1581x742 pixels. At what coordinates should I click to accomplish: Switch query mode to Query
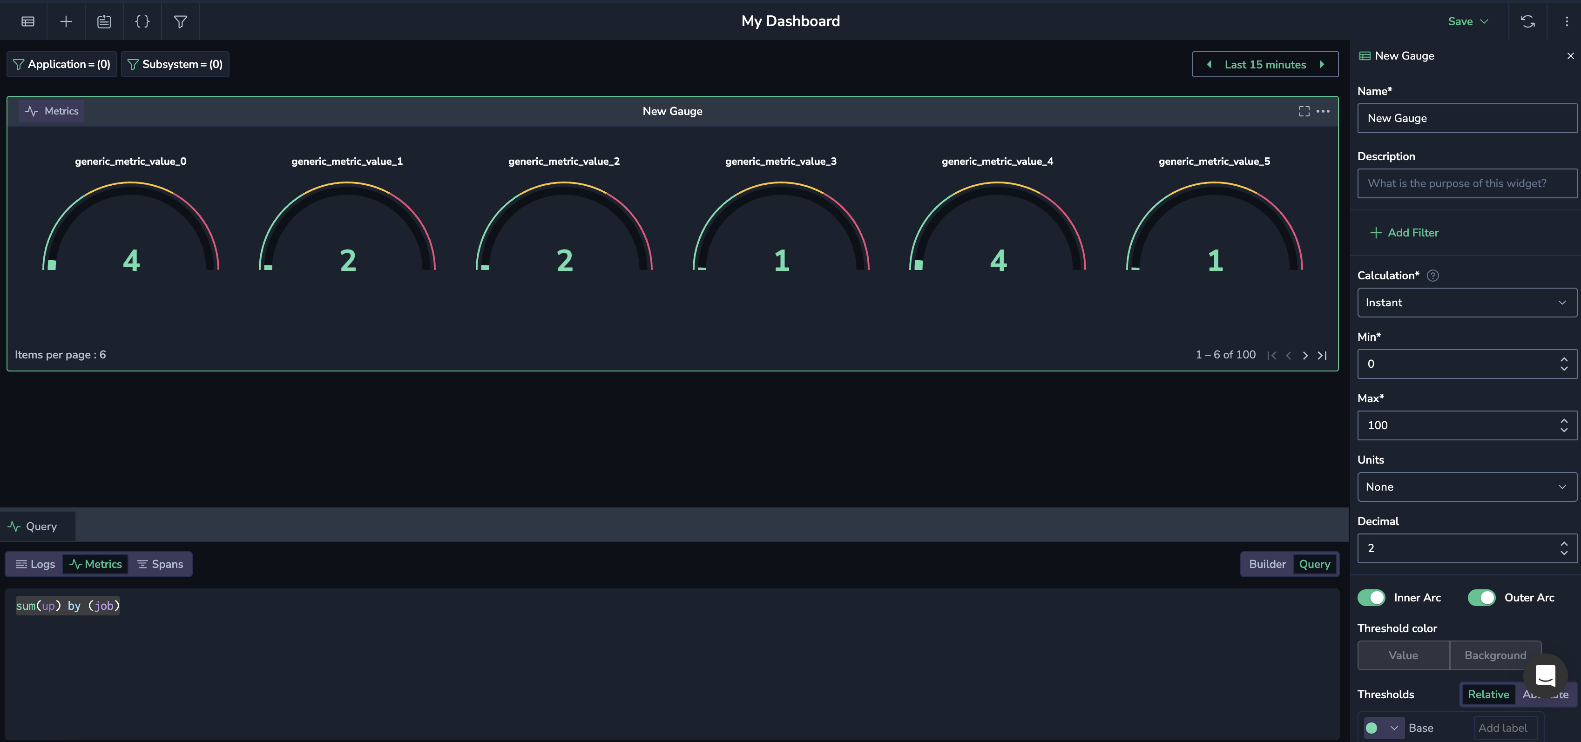[1314, 564]
